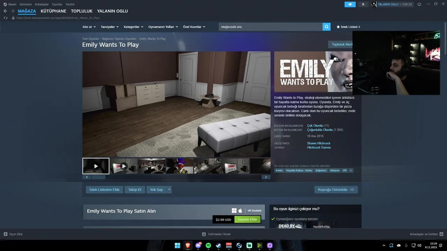Image resolution: width=447 pixels, height=251 pixels.
Task: Switch to KÜTÜPHANE tab
Action: click(x=53, y=11)
